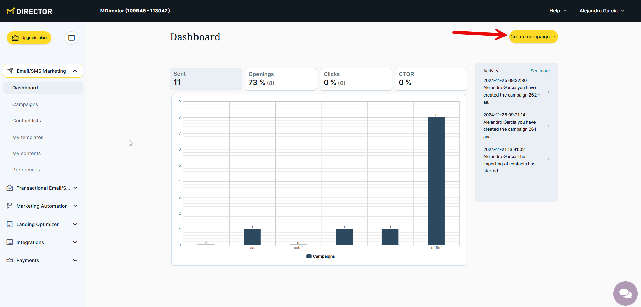Toggle the sidebar collapse icon
The height and width of the screenshot is (307, 641).
click(x=71, y=38)
